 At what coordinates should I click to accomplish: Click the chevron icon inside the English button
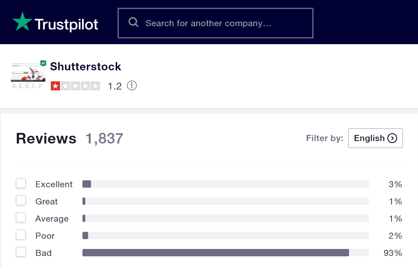pos(392,138)
